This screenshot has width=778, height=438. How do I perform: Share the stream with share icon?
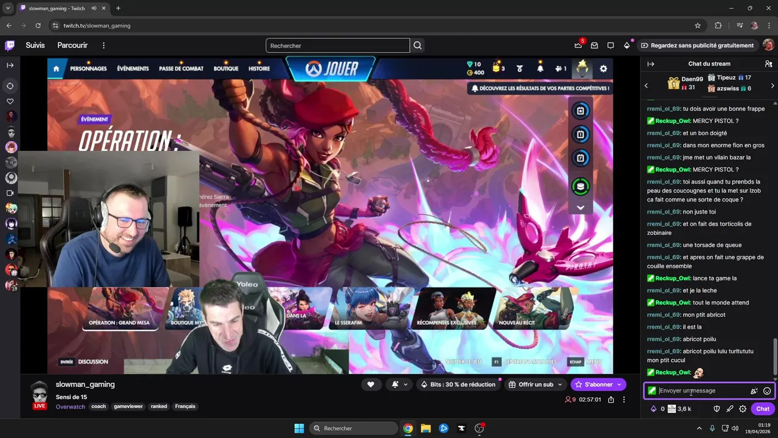[x=611, y=400]
